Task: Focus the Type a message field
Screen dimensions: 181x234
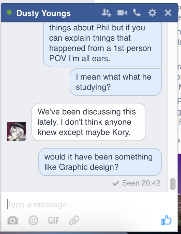Action: pos(89,205)
